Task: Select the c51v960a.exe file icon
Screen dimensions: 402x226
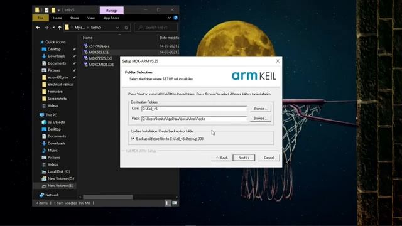Action: [x=85, y=46]
